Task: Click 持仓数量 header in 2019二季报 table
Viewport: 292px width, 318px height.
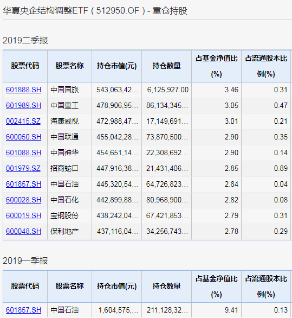Action: coord(166,66)
